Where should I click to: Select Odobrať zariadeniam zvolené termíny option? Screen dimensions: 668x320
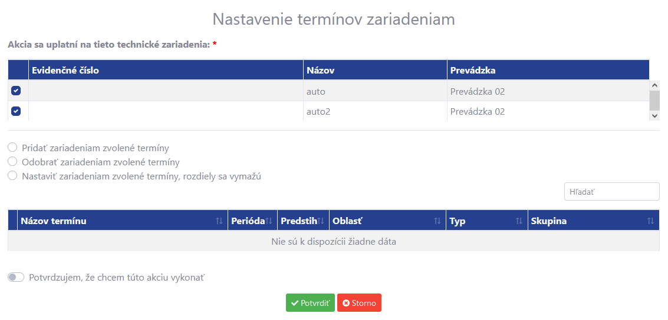tap(12, 162)
